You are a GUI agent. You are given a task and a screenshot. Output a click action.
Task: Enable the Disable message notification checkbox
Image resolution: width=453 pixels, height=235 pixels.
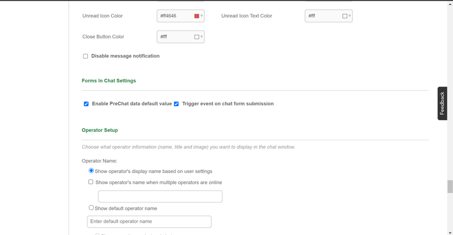(85, 56)
